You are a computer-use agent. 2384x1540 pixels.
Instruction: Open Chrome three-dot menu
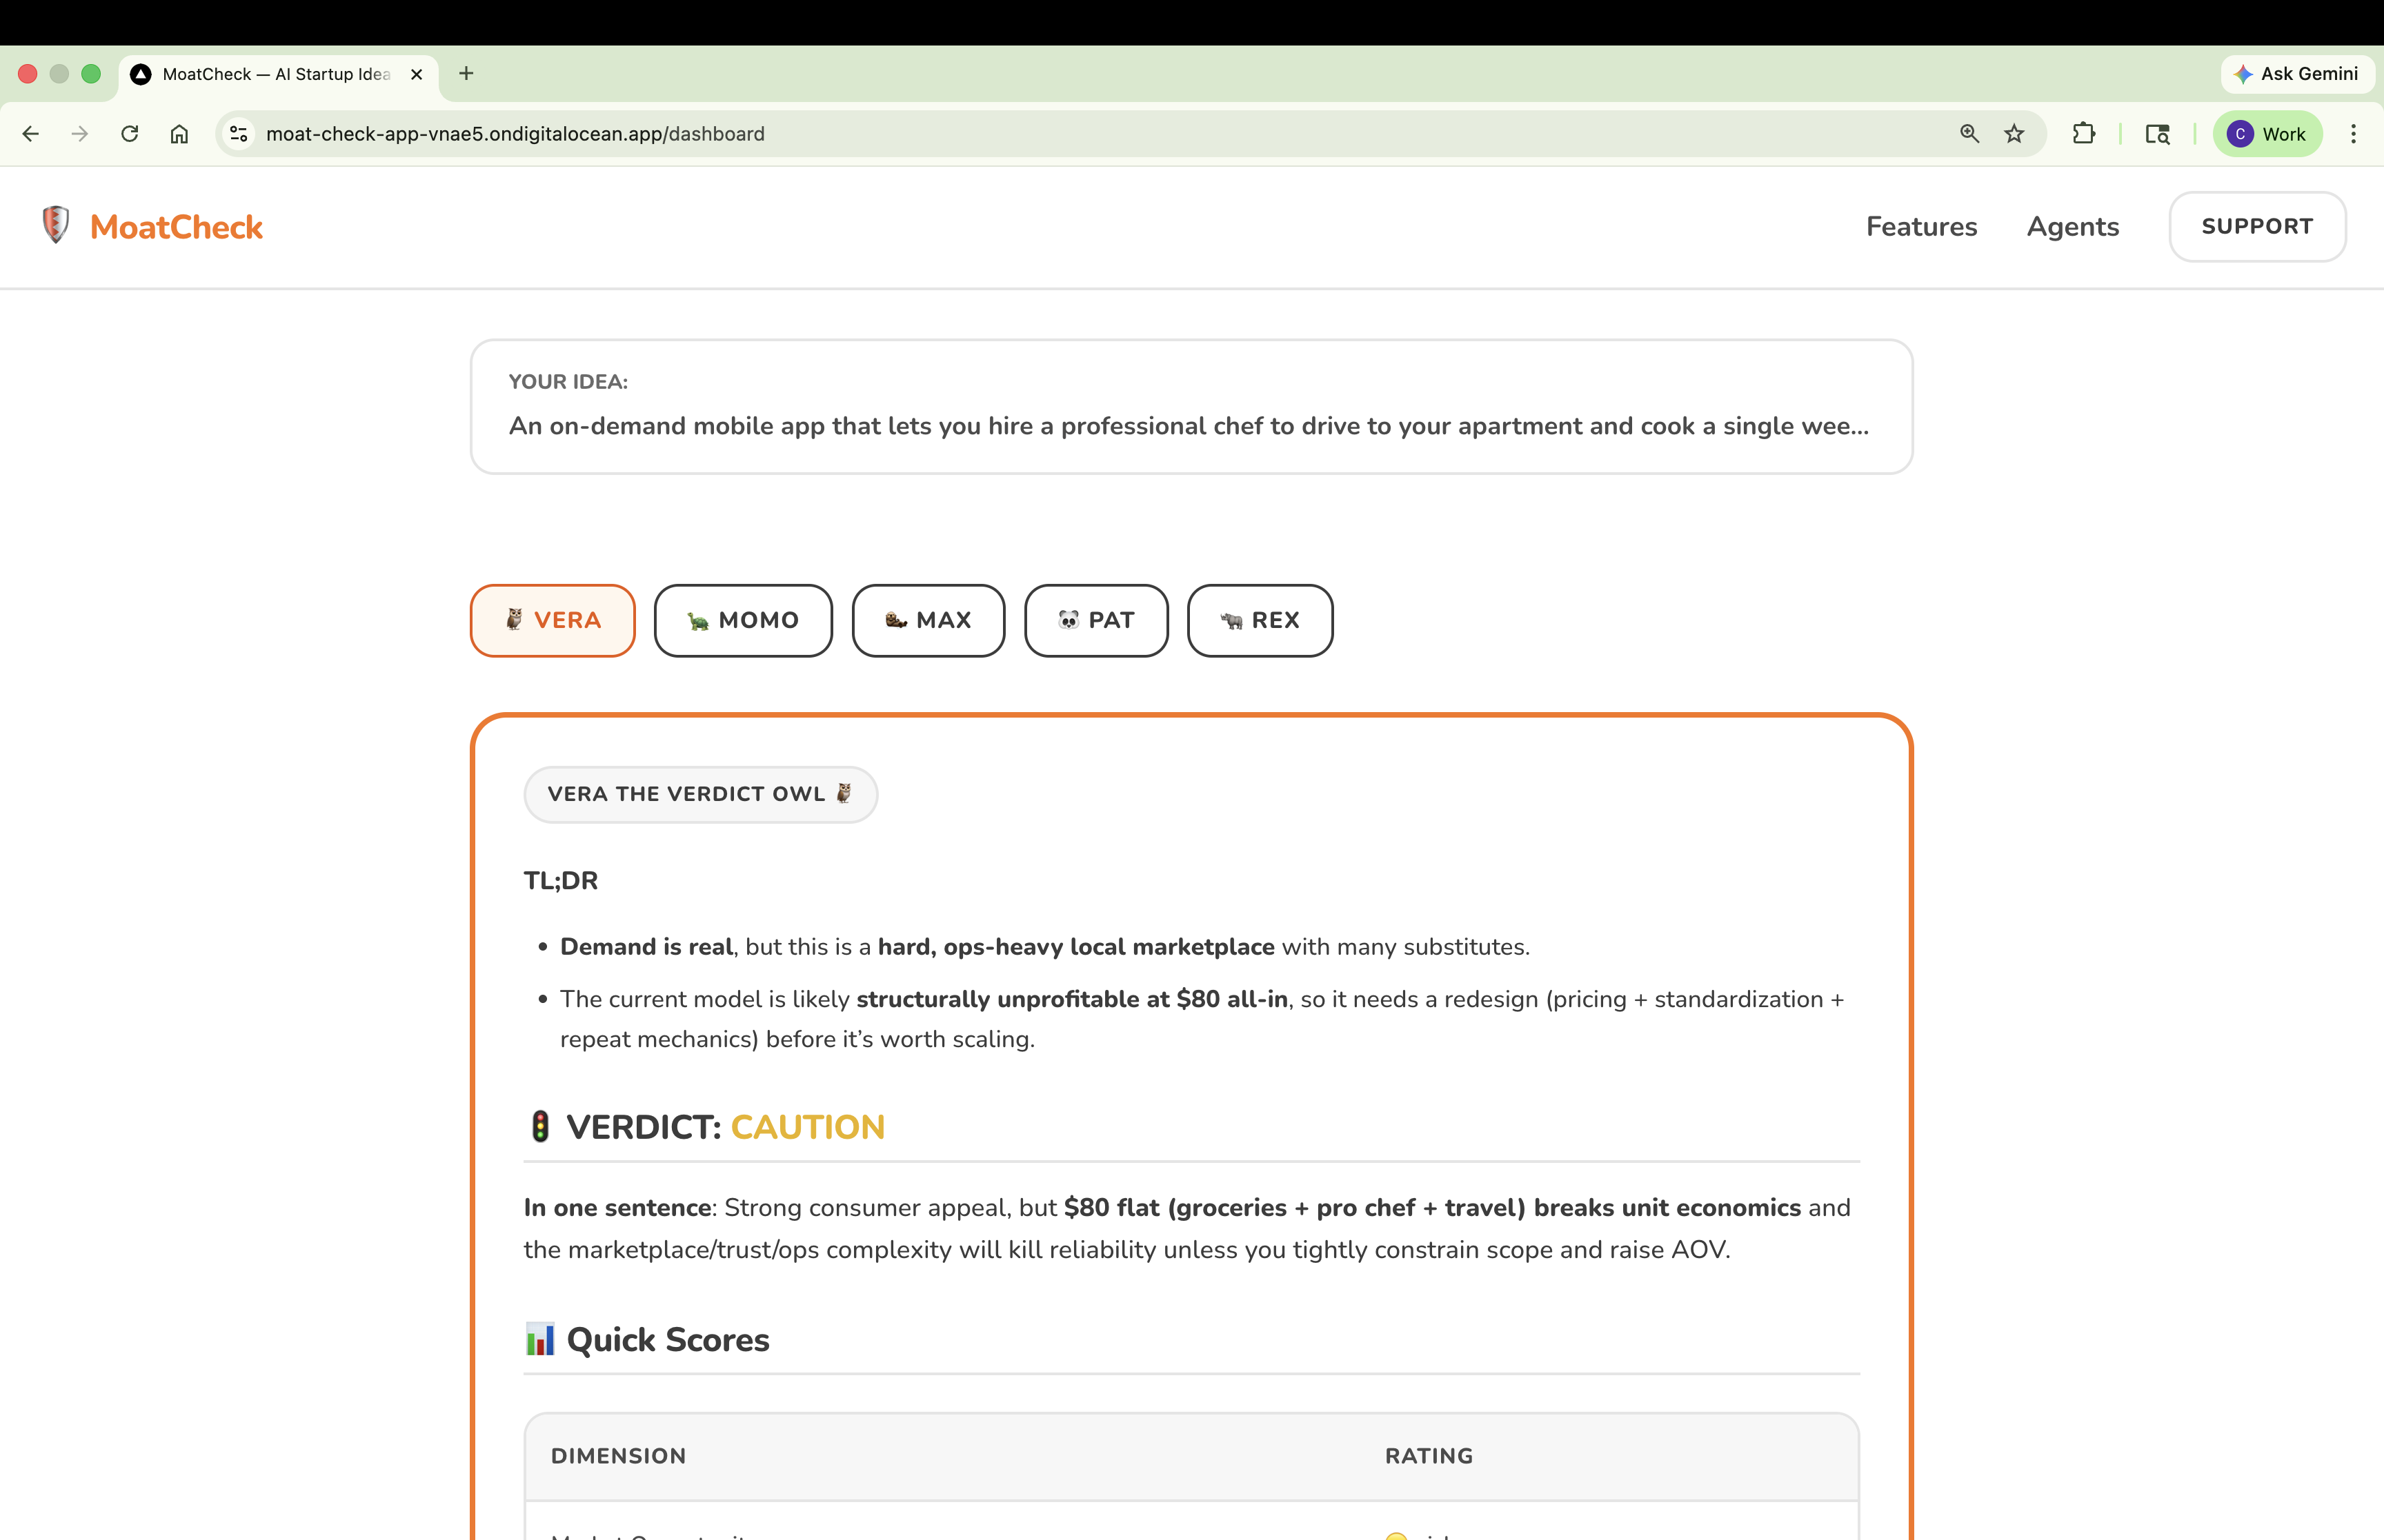point(2353,133)
